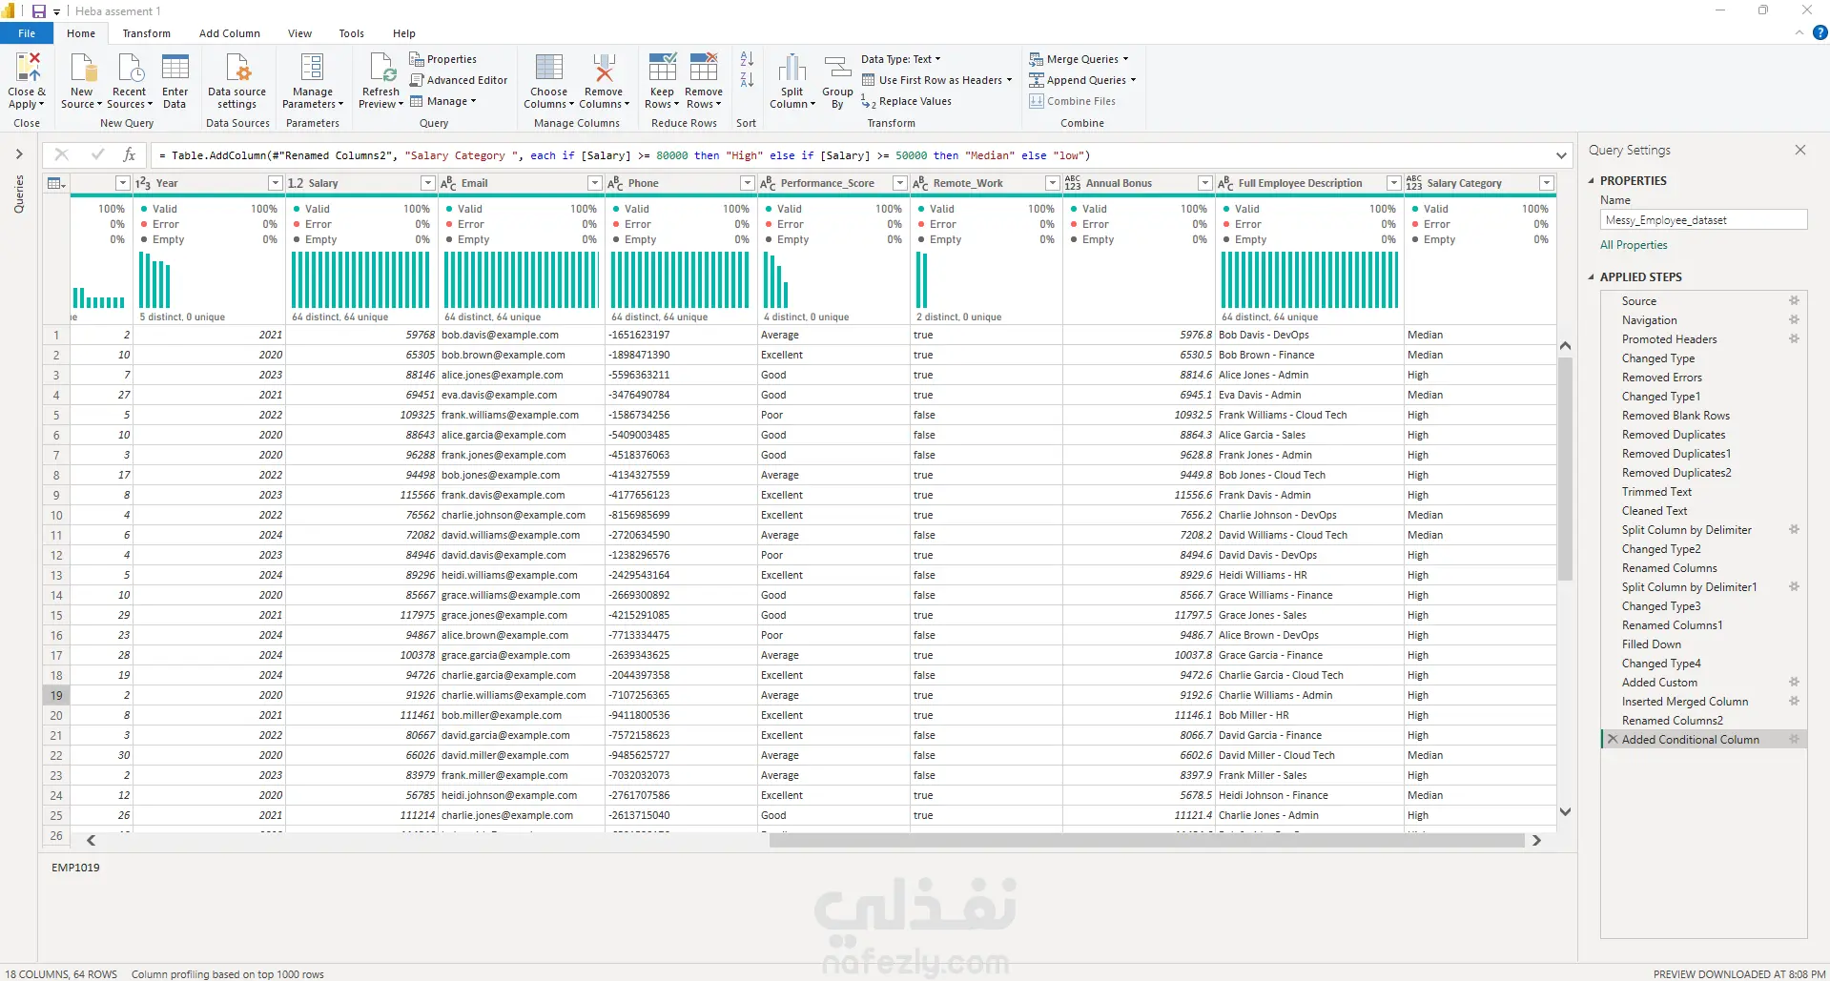Click the Merge Queries button
The height and width of the screenshot is (981, 1830).
click(1079, 59)
